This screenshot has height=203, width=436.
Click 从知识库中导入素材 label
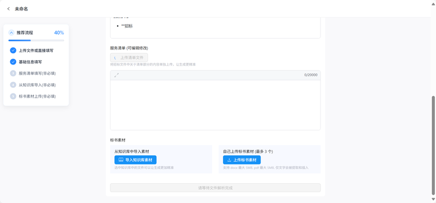click(x=132, y=151)
